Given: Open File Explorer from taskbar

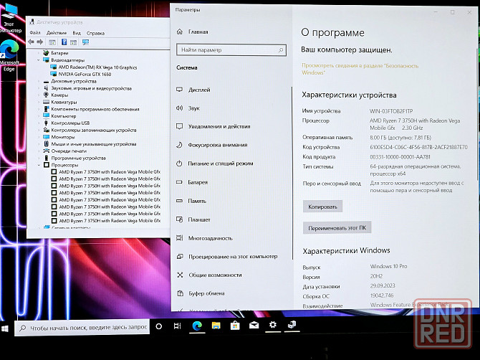Looking at the screenshot, I should (216, 326).
